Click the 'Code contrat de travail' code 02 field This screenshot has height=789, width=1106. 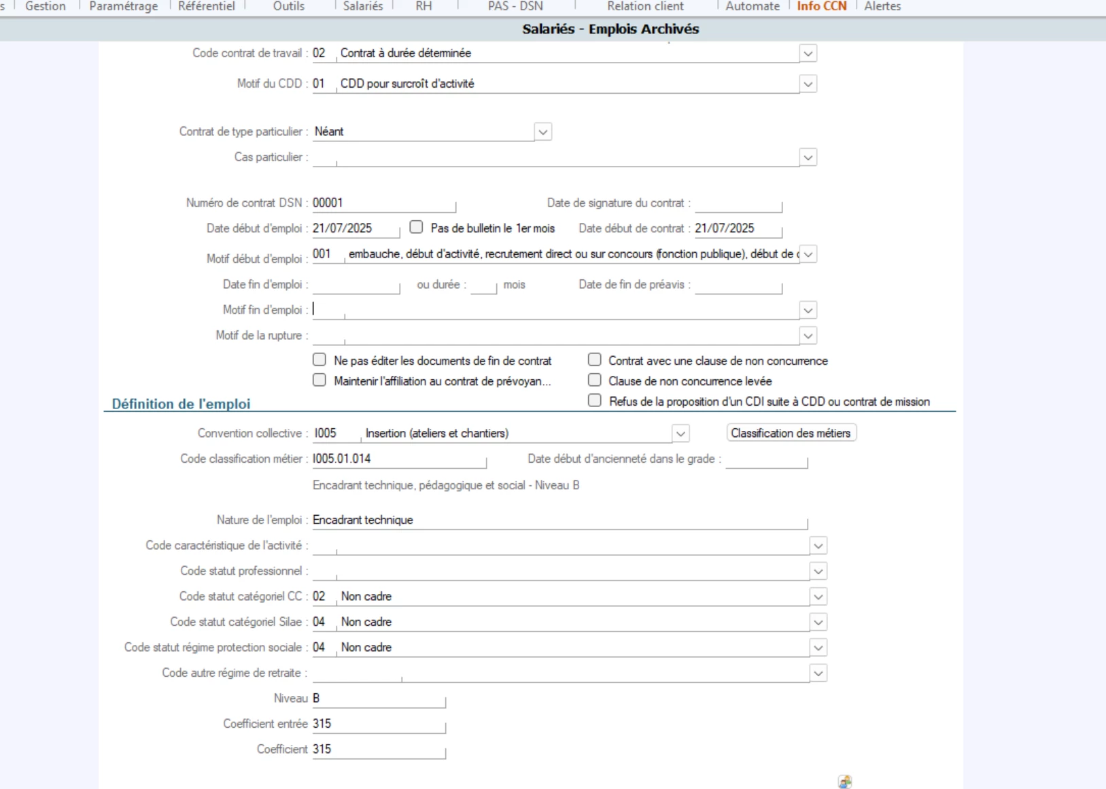(x=324, y=53)
